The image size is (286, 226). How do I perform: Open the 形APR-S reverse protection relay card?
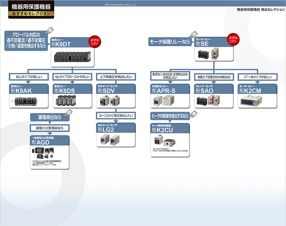[x=170, y=96]
